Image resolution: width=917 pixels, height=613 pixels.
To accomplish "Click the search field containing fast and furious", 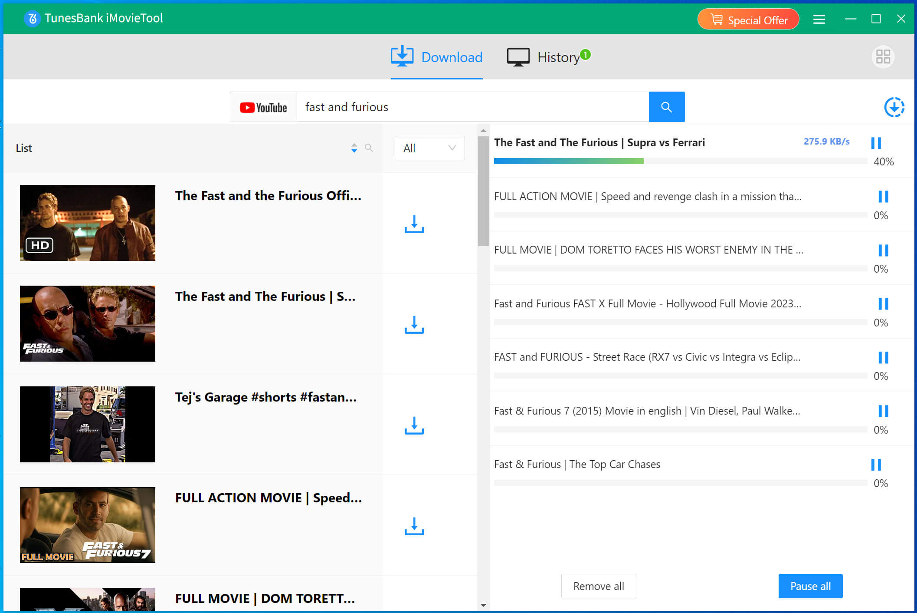I will click(473, 107).
